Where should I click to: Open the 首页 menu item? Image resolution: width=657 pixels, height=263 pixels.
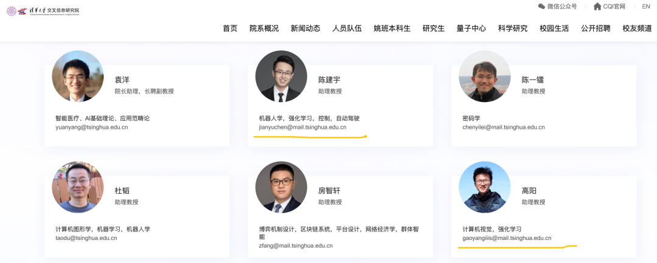(x=230, y=29)
